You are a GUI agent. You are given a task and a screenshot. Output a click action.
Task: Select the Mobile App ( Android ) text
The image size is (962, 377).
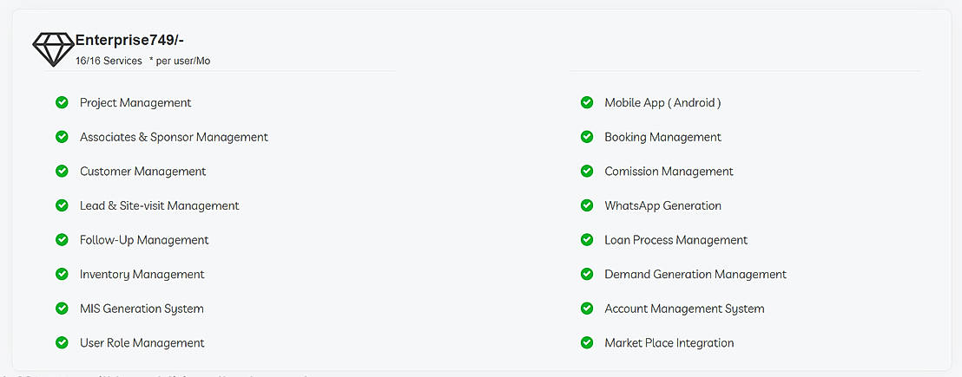[x=662, y=103]
